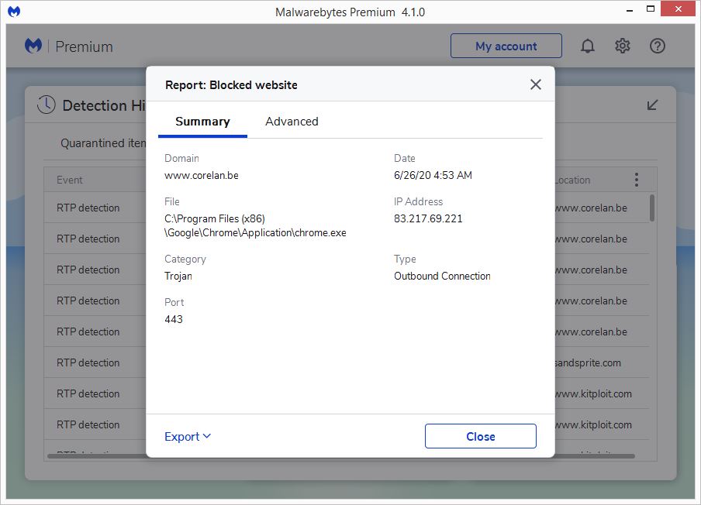Switch to the Advanced tab
701x505 pixels.
coord(292,122)
